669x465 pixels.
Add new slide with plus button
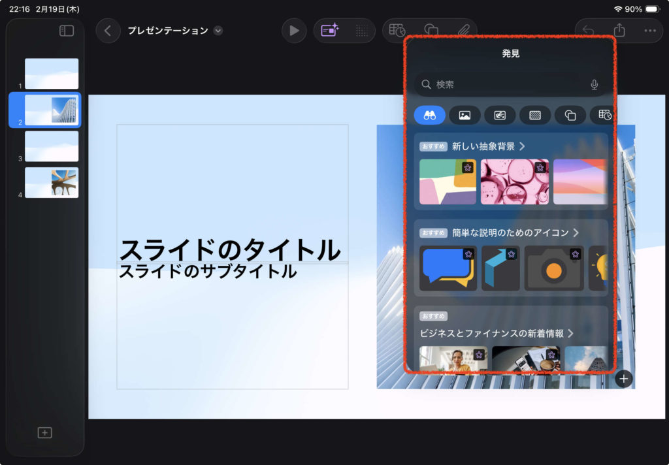tap(44, 432)
